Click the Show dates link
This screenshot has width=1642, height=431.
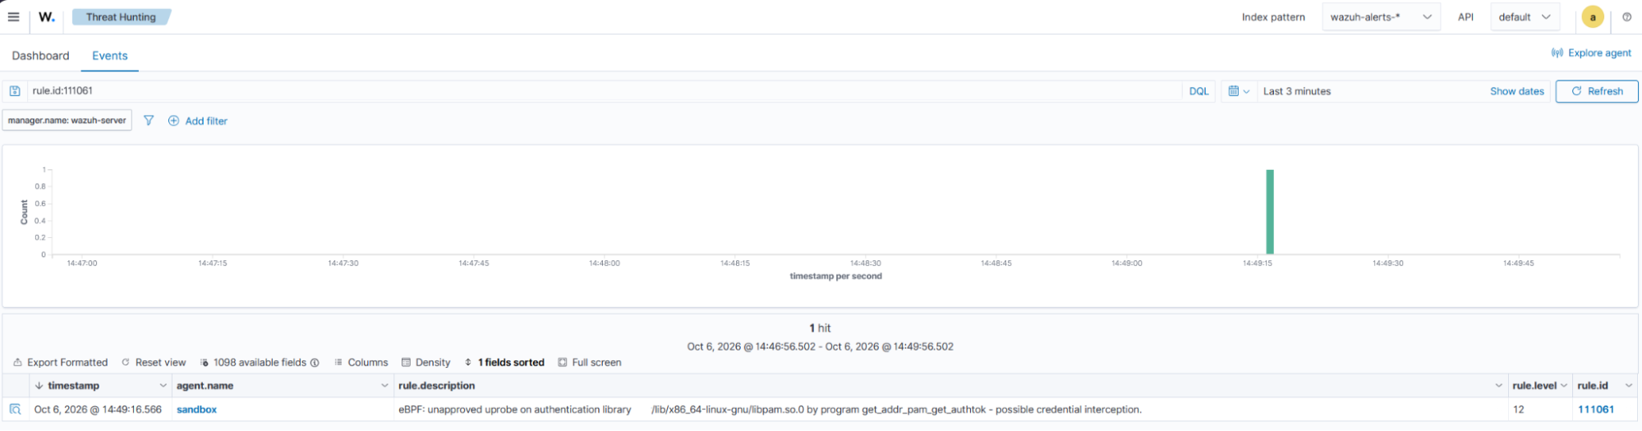click(x=1516, y=91)
